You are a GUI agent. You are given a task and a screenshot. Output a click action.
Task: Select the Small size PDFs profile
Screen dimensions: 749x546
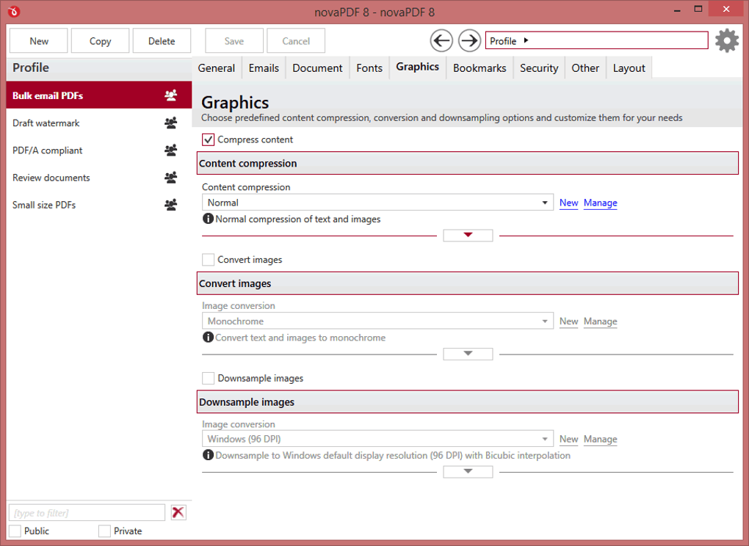[x=99, y=205]
